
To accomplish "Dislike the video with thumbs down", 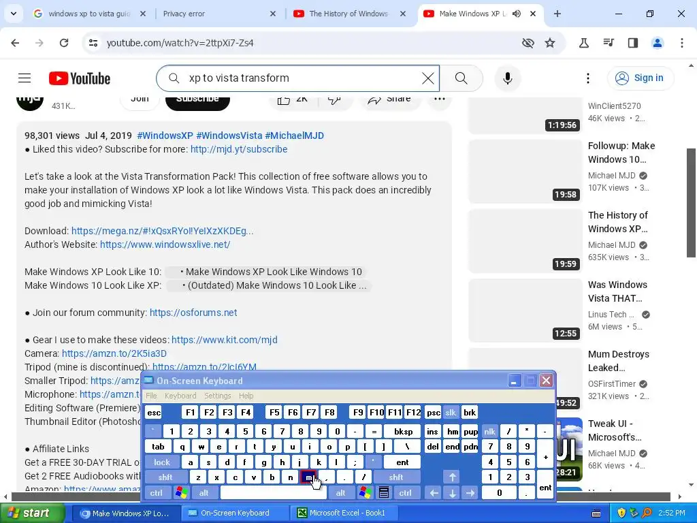I will (x=334, y=99).
